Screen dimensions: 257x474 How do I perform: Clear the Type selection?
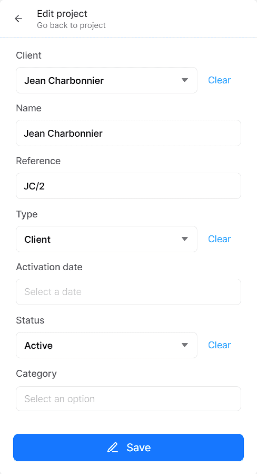(x=219, y=239)
